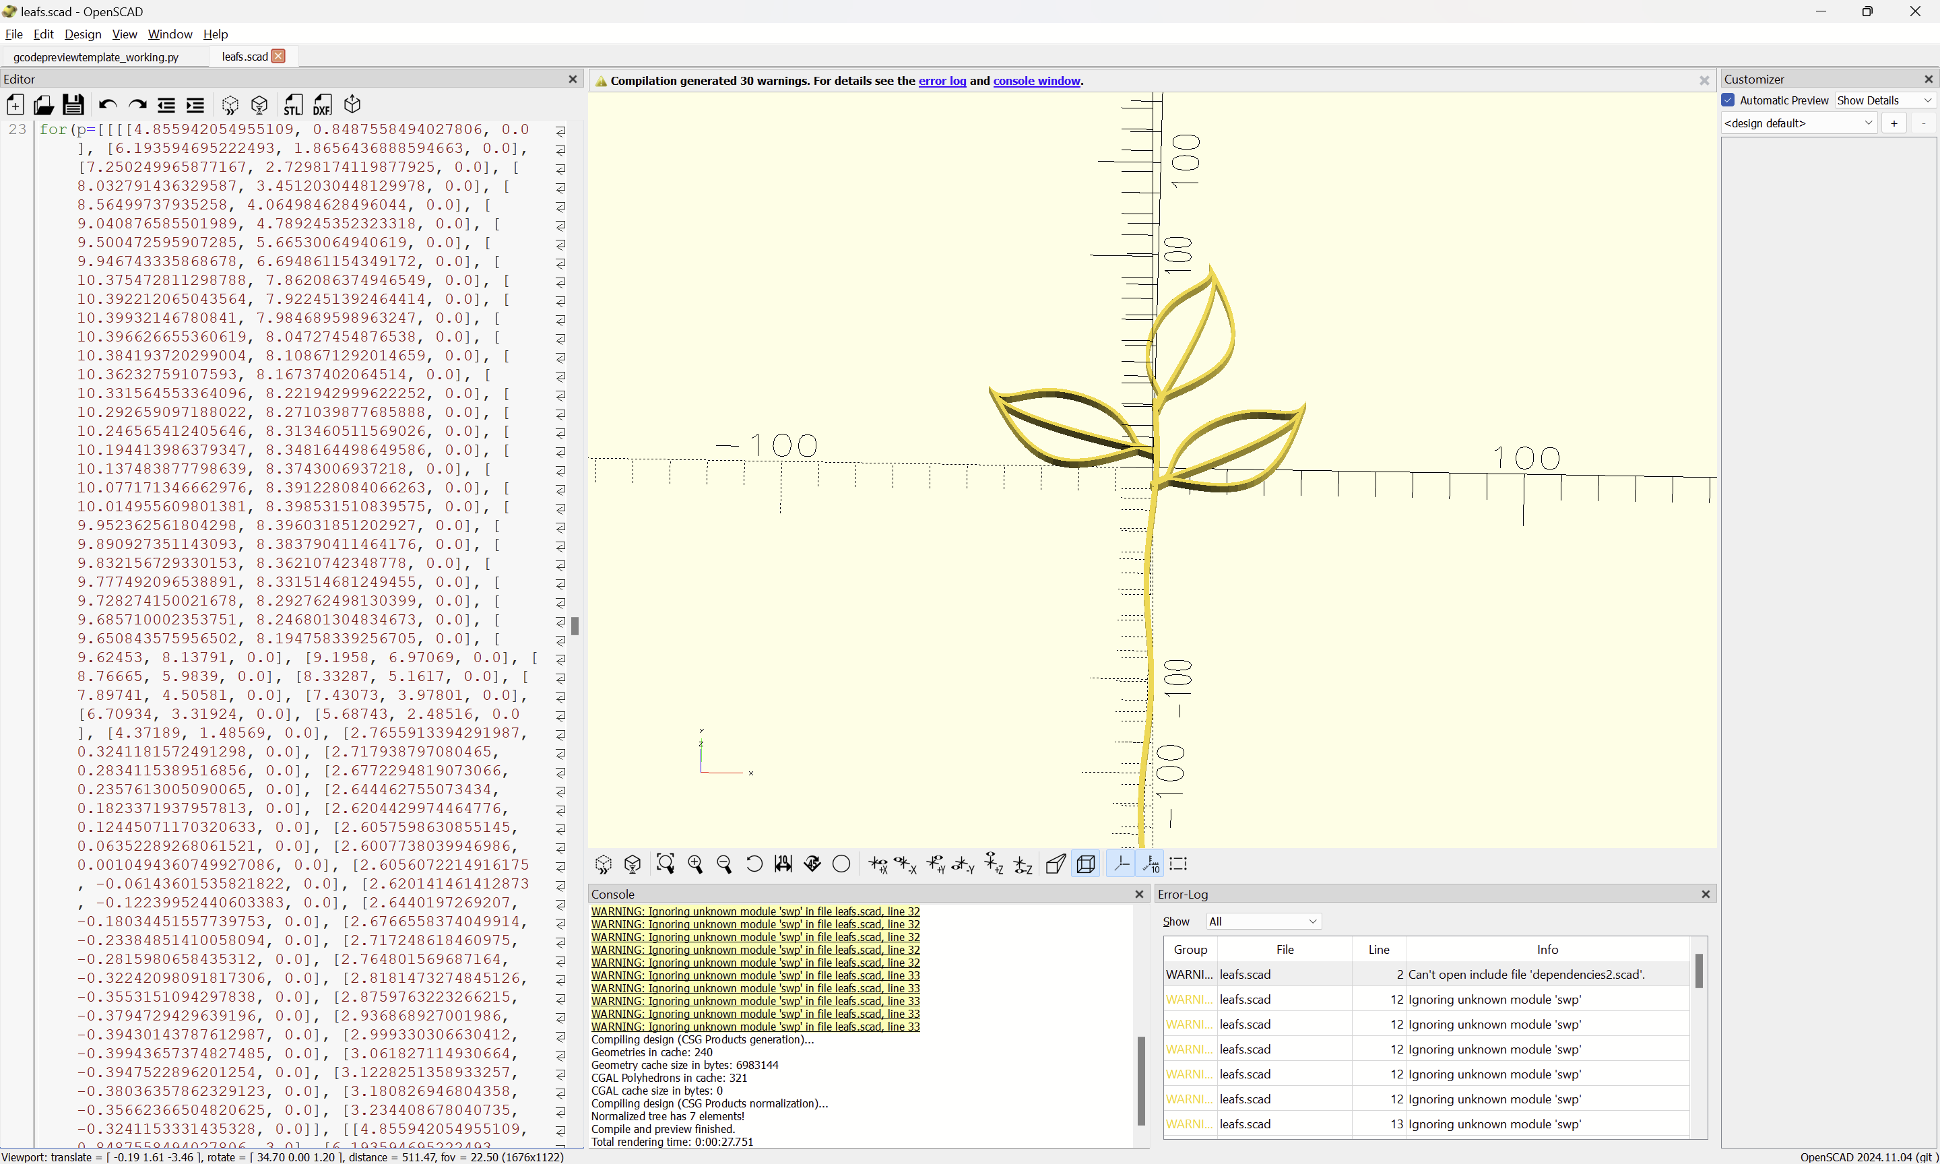Click the Save file icon in editor toolbar

point(73,105)
